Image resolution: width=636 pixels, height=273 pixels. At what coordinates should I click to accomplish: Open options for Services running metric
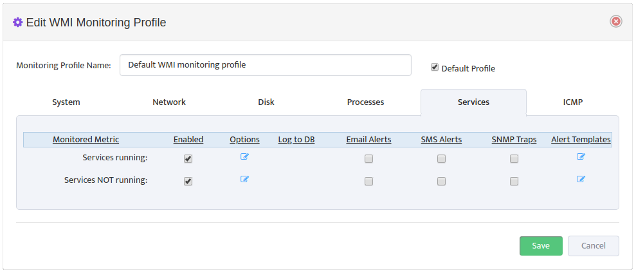point(244,156)
